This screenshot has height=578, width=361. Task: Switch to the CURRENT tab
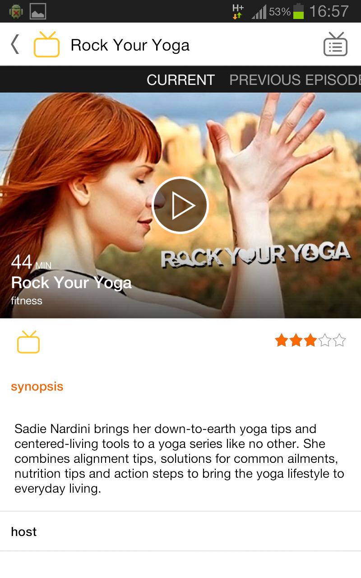[x=180, y=80]
